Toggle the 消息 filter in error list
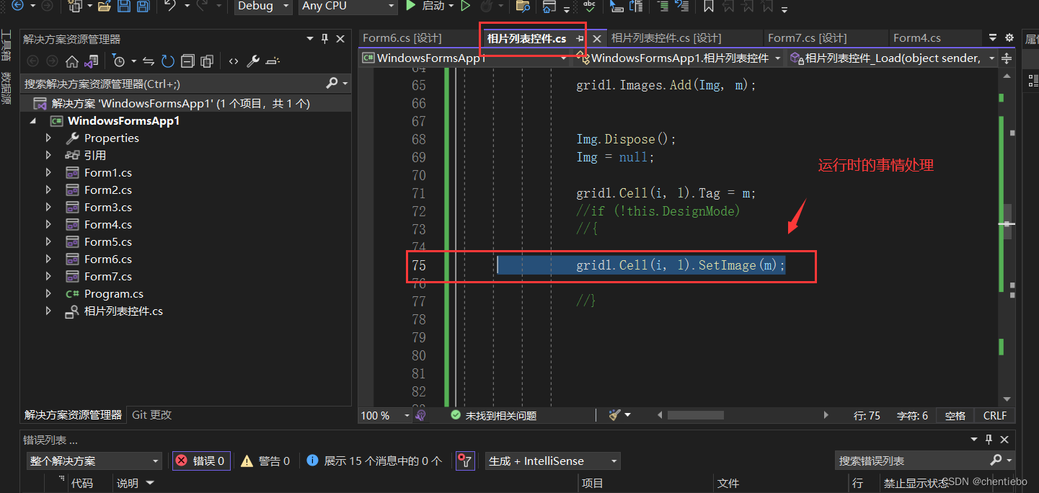This screenshot has width=1039, height=493. coord(374,461)
